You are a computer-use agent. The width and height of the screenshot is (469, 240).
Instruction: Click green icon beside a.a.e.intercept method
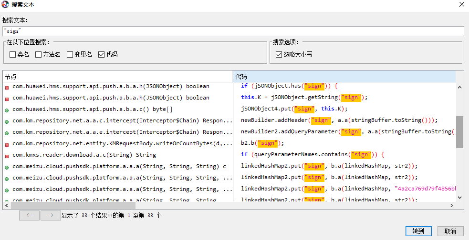pyautogui.click(x=7, y=132)
